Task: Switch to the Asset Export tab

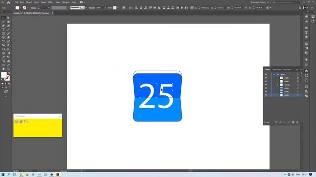Action: (x=276, y=69)
